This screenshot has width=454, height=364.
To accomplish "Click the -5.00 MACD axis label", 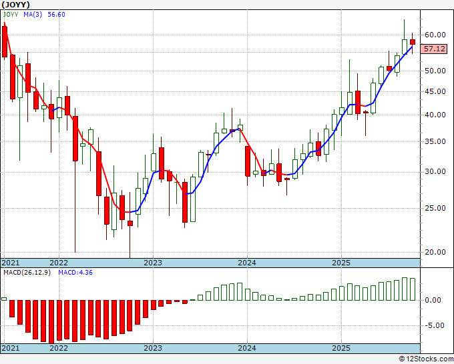I will (x=434, y=325).
